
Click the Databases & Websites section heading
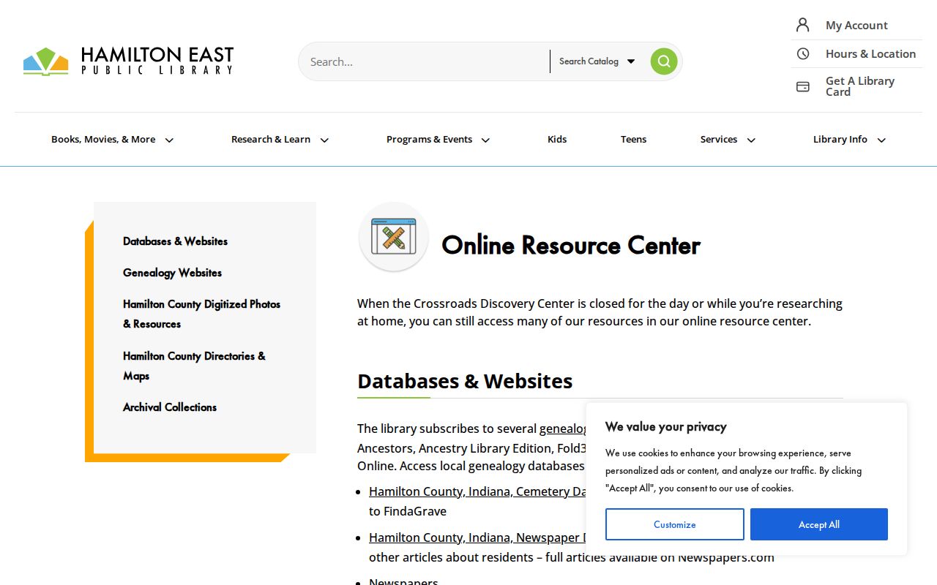coord(465,381)
